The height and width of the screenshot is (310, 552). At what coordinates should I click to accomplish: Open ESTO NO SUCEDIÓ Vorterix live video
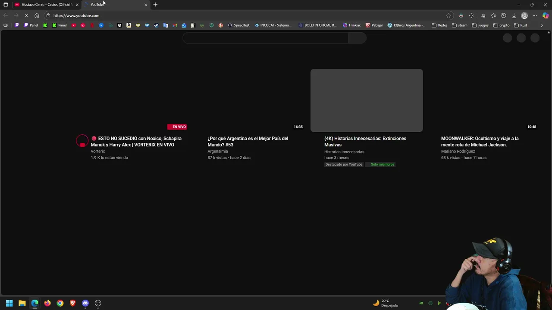(x=136, y=142)
